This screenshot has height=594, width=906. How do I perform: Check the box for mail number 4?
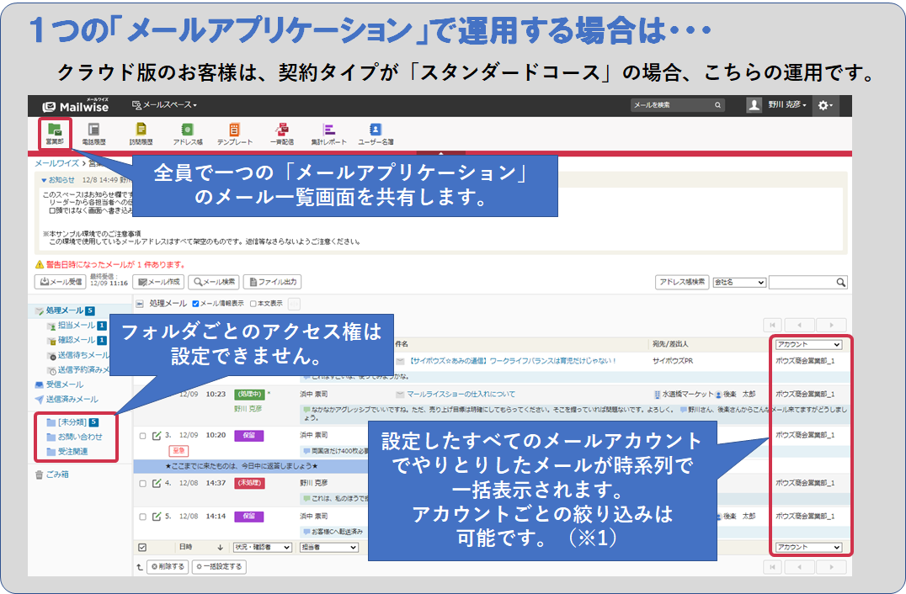click(142, 484)
